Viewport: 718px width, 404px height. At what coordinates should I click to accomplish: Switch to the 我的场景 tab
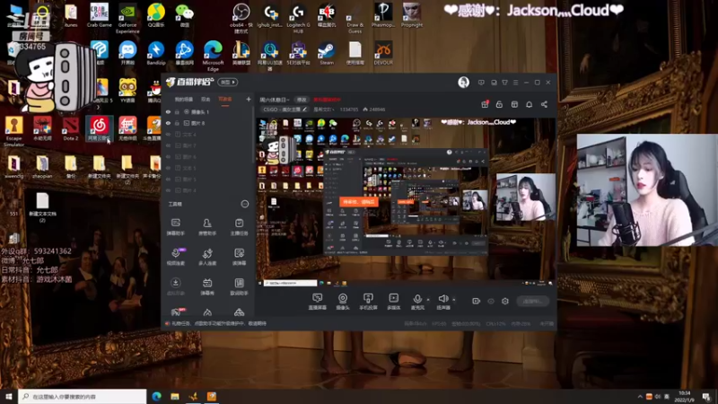point(184,99)
